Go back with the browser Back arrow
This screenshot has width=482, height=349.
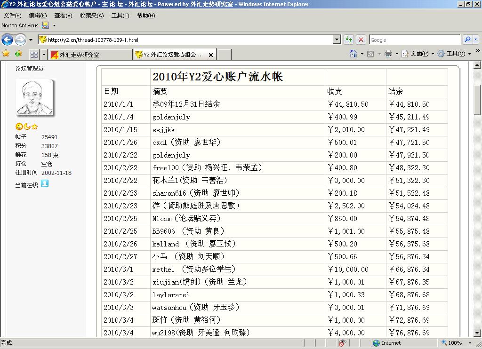click(x=8, y=40)
